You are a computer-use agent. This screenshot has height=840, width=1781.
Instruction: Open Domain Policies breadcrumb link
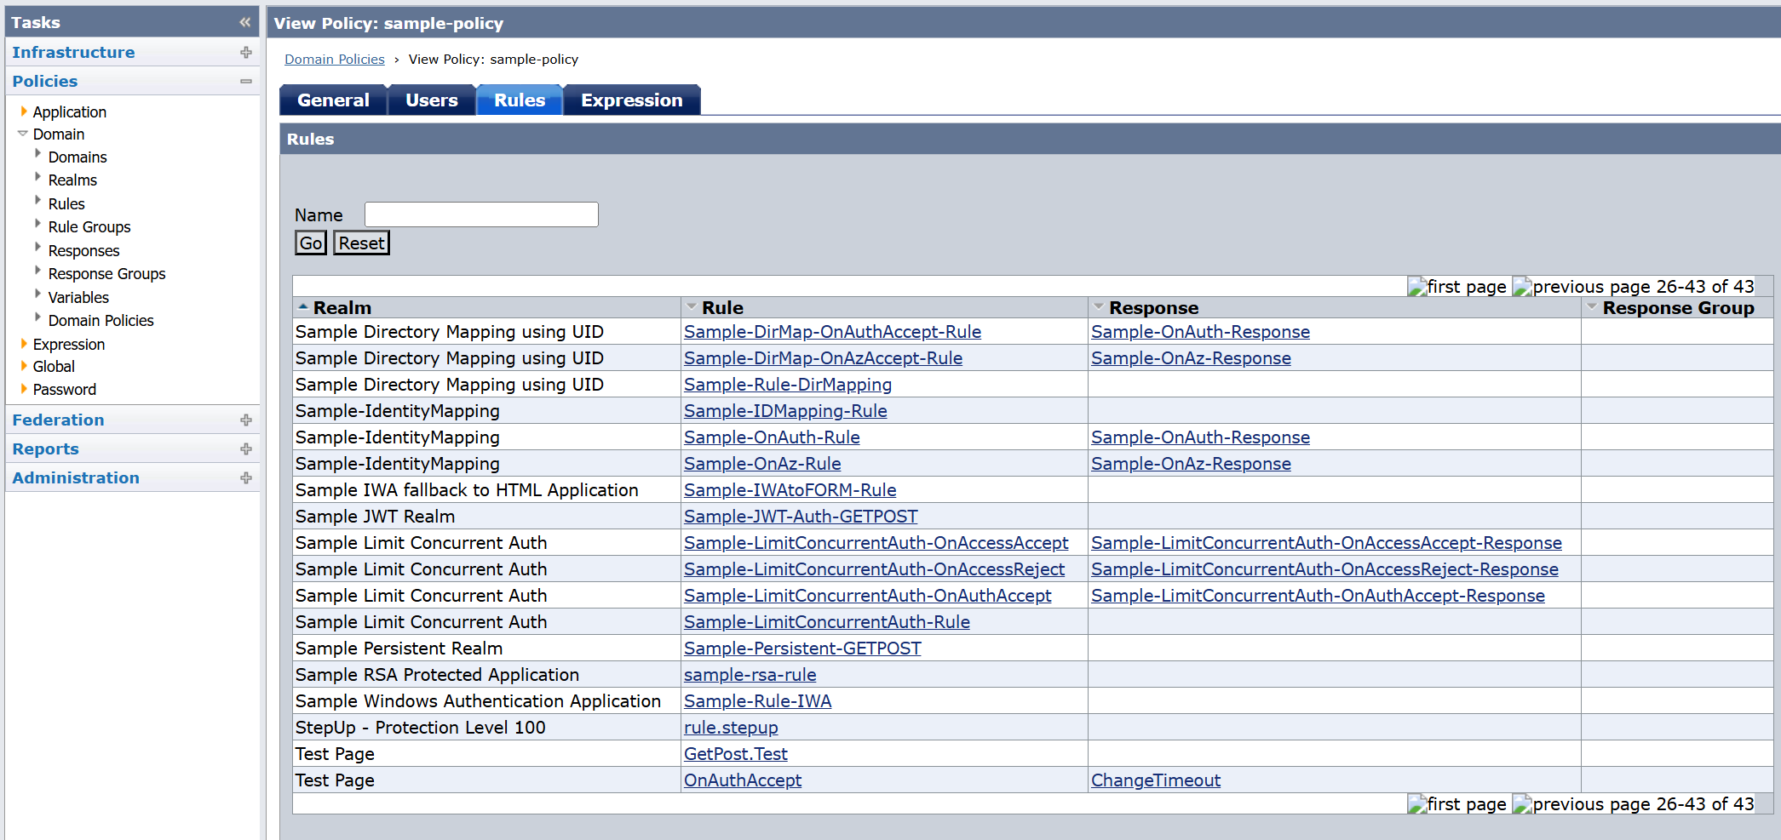point(334,60)
